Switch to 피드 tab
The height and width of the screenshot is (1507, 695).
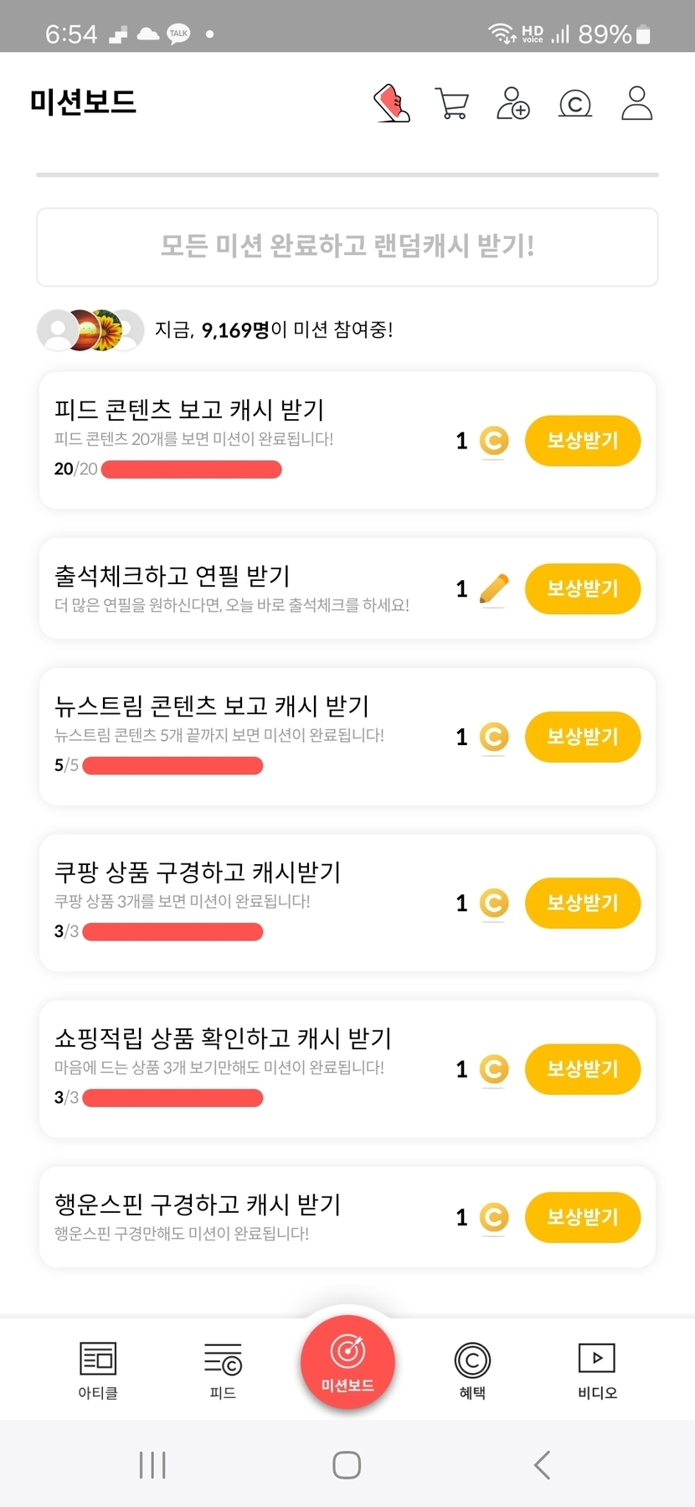point(223,1370)
